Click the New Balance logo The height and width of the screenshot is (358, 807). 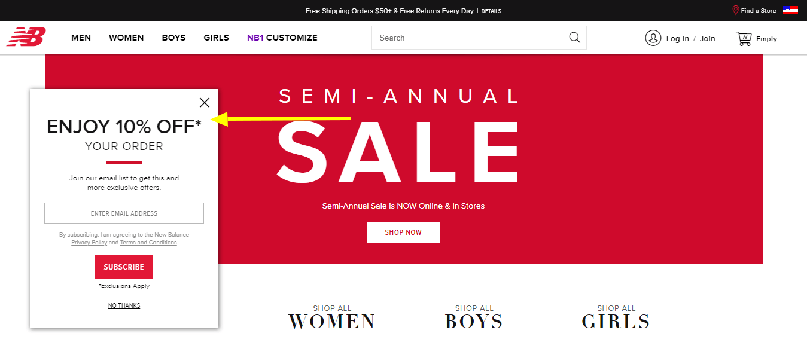coord(26,37)
